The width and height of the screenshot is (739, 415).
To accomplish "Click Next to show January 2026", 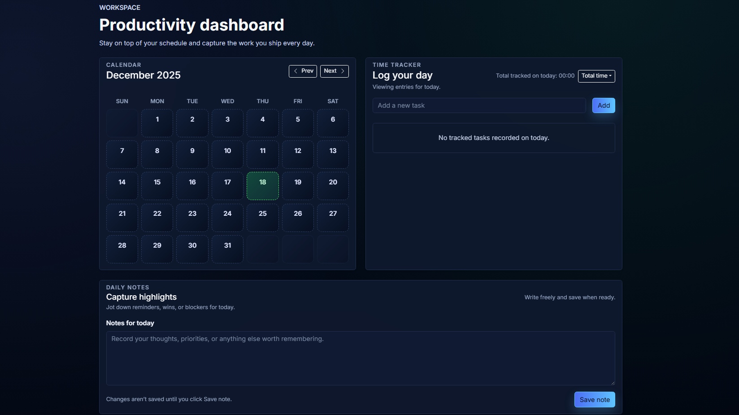I will click(334, 71).
